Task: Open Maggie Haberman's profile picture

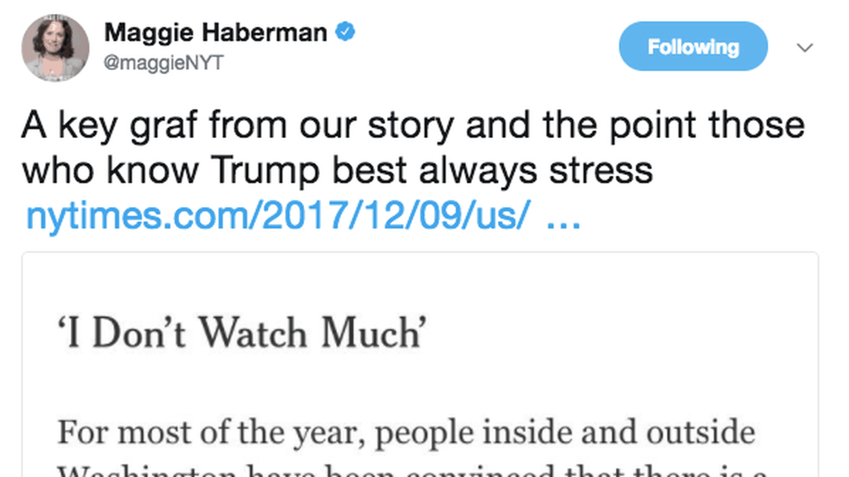Action: click(x=55, y=48)
